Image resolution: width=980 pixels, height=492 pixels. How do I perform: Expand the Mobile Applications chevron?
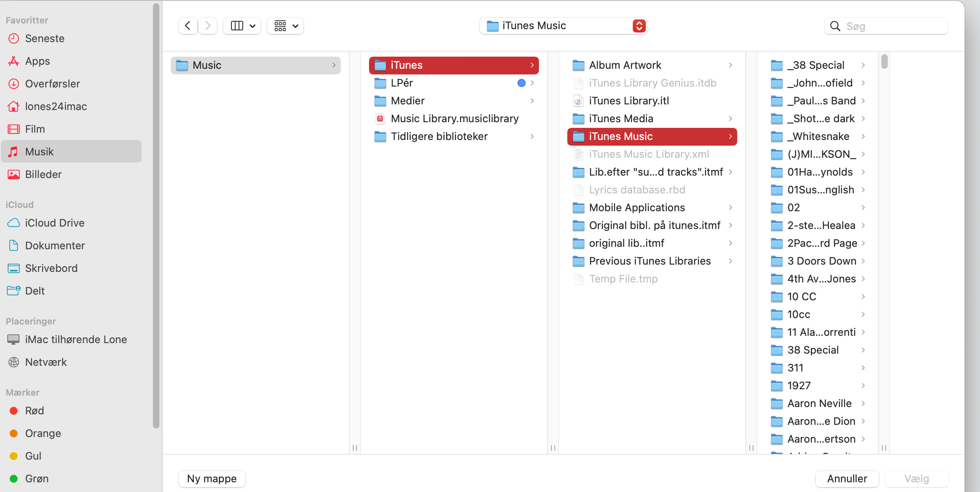click(730, 208)
